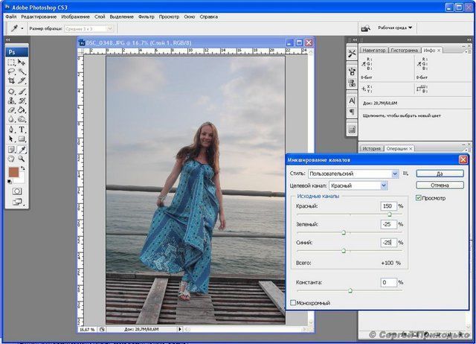This screenshot has height=344, width=476.
Task: Select the Hand tool
Action: point(11,158)
